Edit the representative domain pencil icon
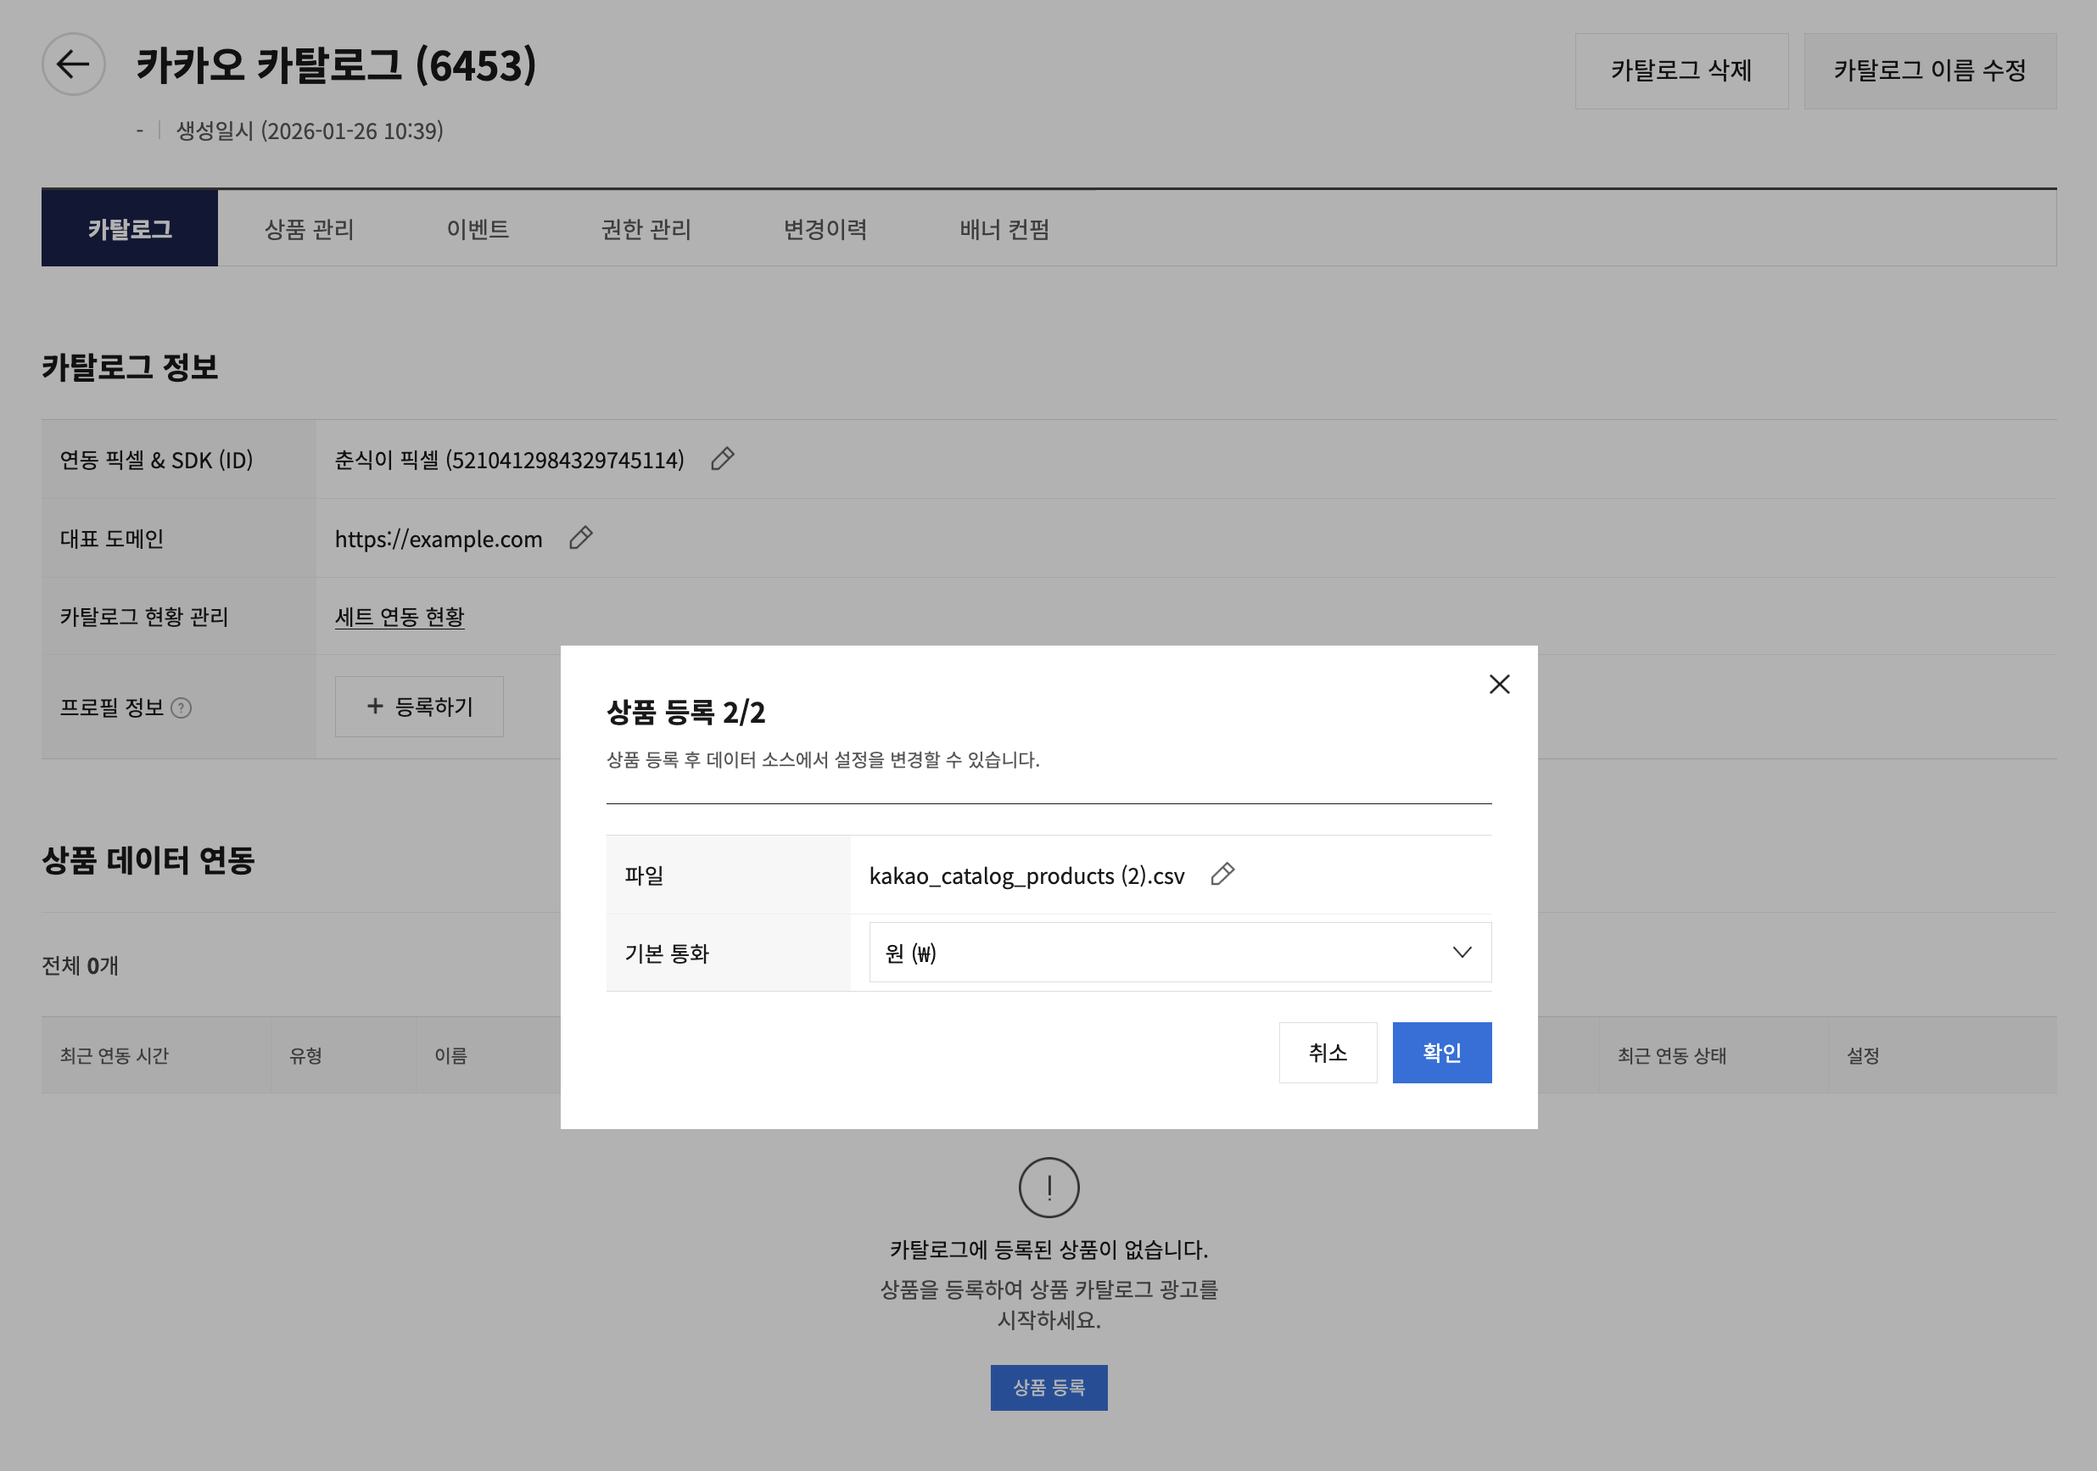This screenshot has width=2097, height=1471. pos(581,538)
